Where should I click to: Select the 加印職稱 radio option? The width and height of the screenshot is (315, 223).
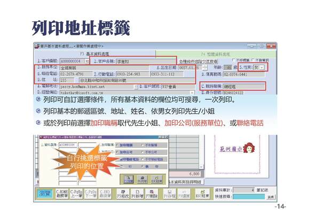[117, 145]
